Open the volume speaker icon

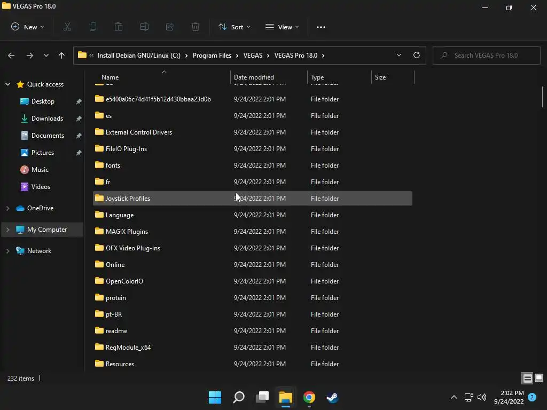(x=482, y=397)
